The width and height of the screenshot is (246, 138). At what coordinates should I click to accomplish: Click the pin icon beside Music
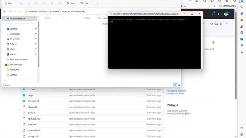point(35,49)
